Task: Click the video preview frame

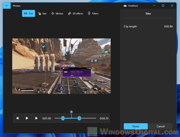Action: click(61, 66)
